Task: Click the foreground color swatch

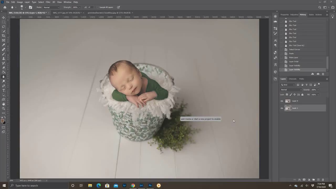Action: (3, 120)
